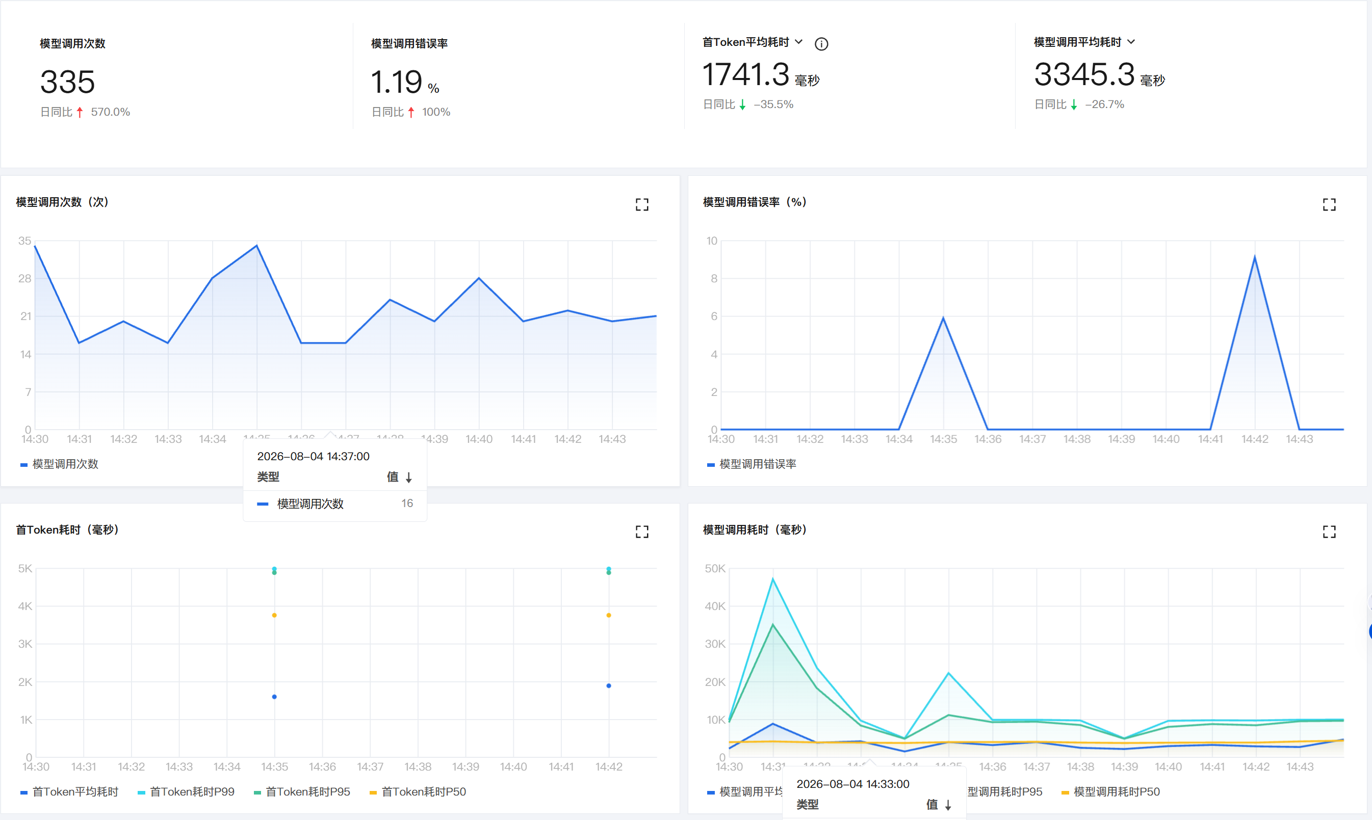The image size is (1372, 820).
Task: Toggle the 模型调用错误率 legend series
Action: (x=752, y=464)
